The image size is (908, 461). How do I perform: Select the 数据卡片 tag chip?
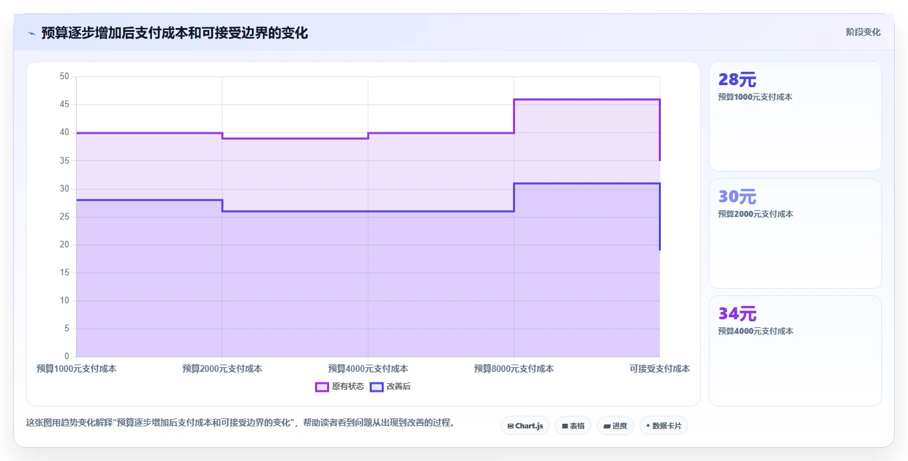coord(664,426)
